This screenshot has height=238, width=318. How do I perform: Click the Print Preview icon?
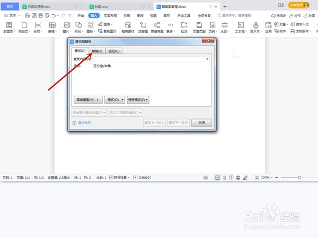[47, 15]
